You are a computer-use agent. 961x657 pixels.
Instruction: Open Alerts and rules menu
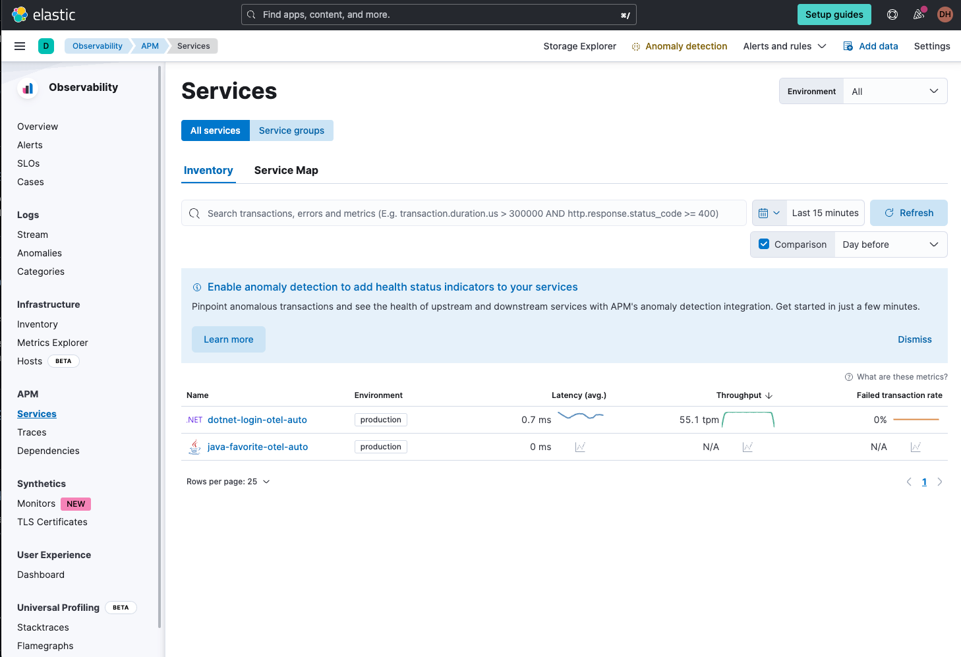tap(784, 46)
